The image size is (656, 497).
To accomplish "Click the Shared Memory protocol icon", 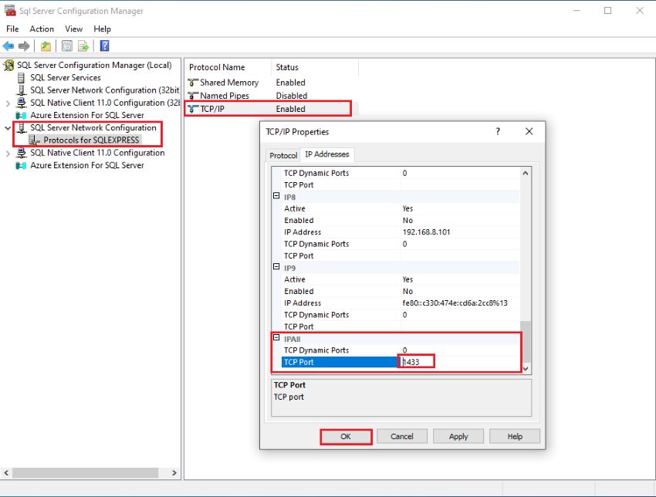I will pos(193,83).
